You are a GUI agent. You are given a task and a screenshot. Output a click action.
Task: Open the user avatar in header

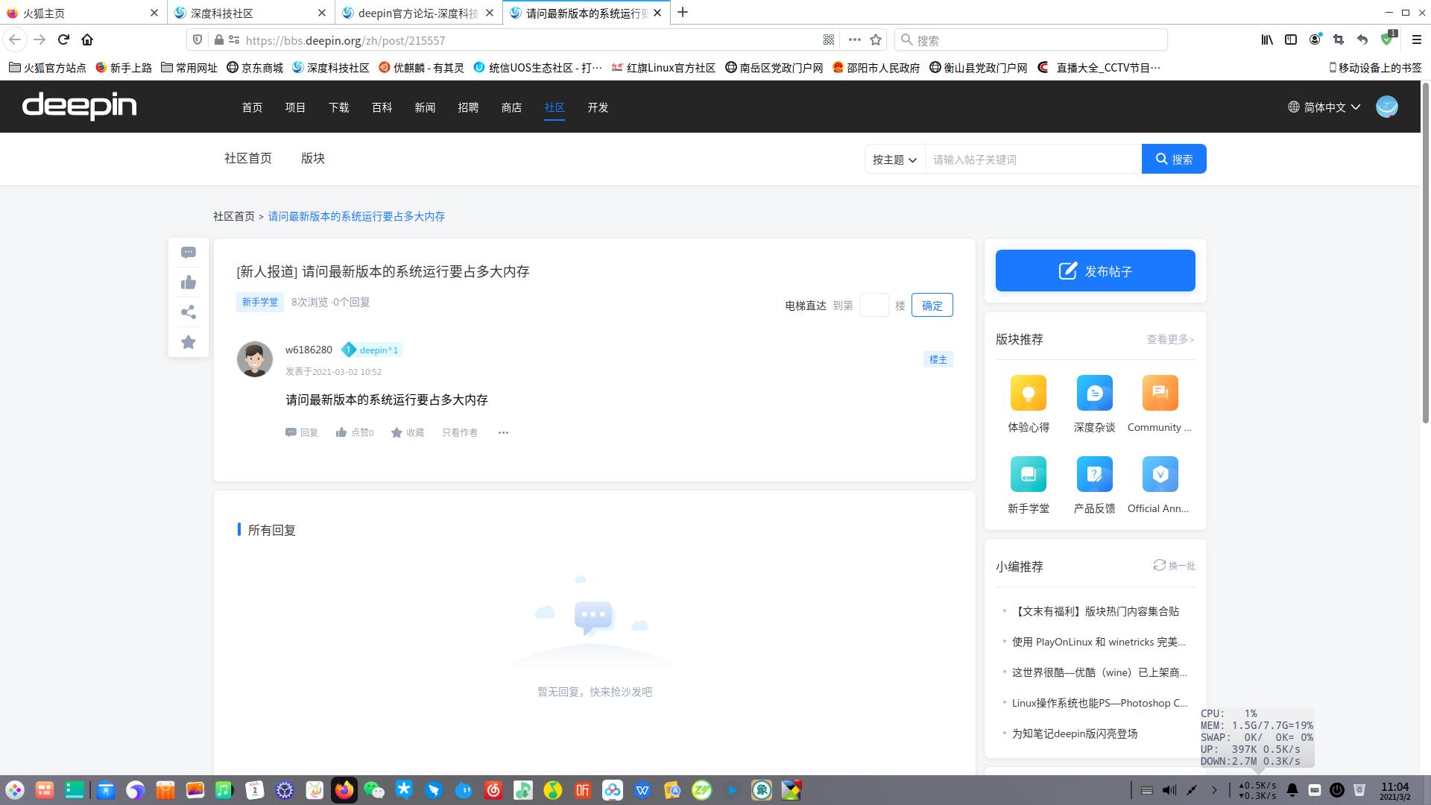click(x=1386, y=107)
